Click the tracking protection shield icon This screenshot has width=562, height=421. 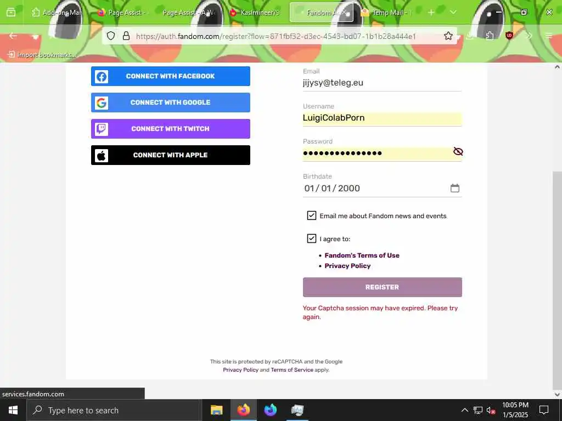coord(111,36)
